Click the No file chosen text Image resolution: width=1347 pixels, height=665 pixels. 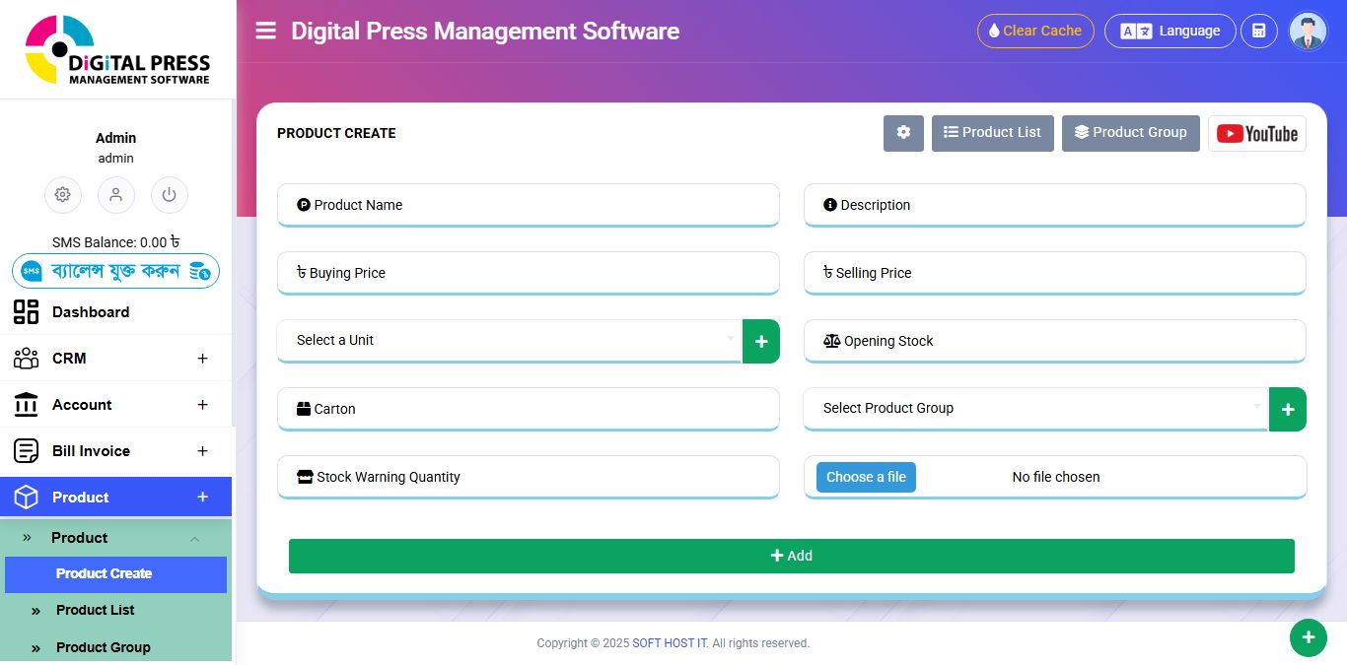[1056, 477]
